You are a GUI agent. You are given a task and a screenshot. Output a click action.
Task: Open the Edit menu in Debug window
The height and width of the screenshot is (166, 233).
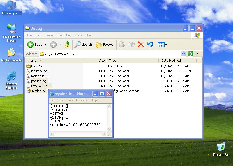coord(39,35)
